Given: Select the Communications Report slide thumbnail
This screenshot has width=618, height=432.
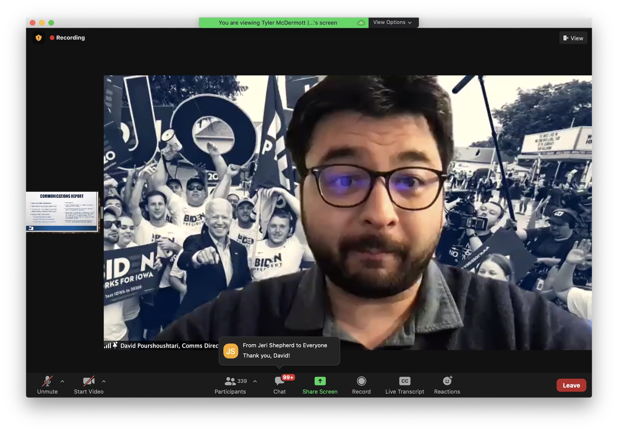Looking at the screenshot, I should pyautogui.click(x=62, y=212).
